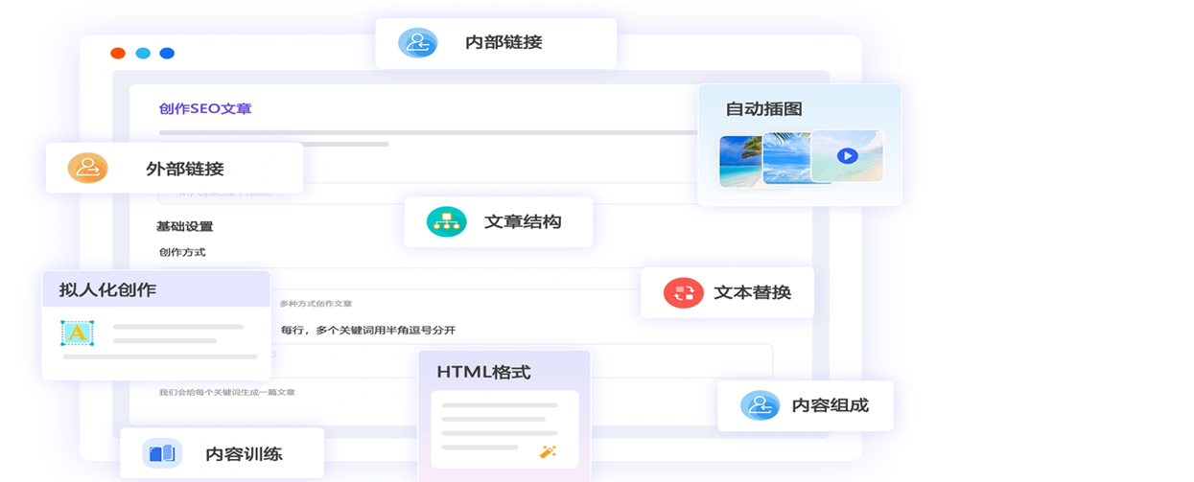The image size is (1194, 482).
Task: Click the 拟人化创作 card title
Action: coord(107,289)
